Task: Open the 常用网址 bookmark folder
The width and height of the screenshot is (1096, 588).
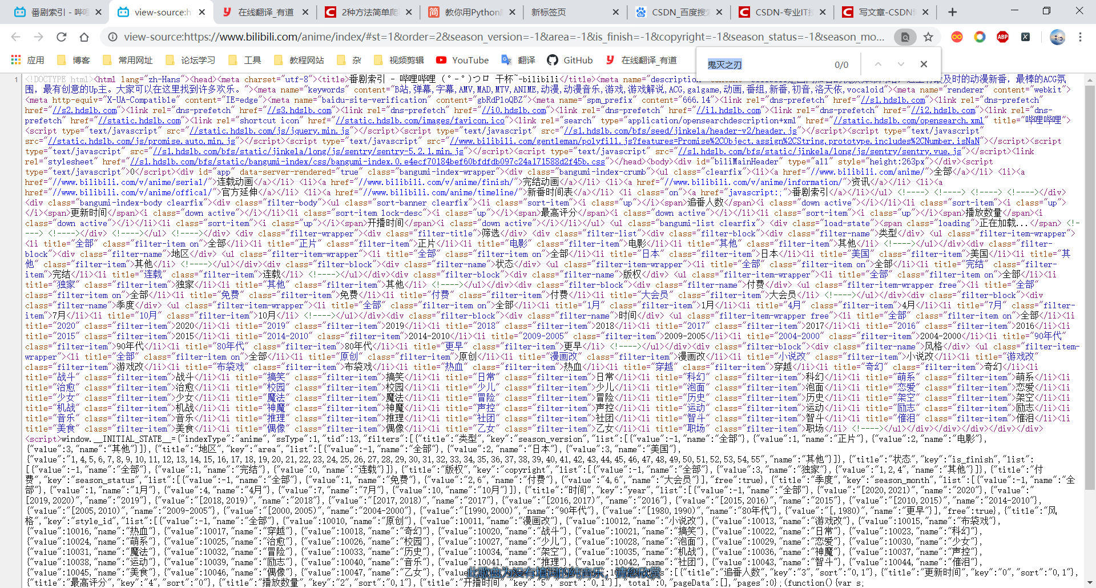Action: point(128,60)
